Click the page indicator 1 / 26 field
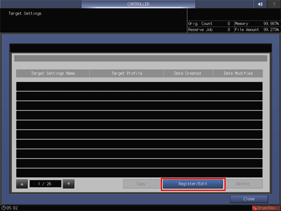The height and width of the screenshot is (211, 281). (46, 184)
